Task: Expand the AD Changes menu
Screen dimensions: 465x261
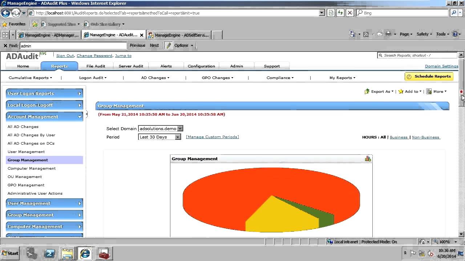Action: tap(155, 78)
